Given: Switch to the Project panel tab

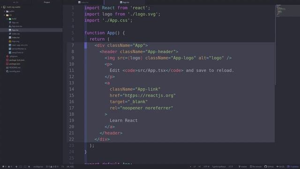Looking at the screenshot, I should tap(47, 2).
